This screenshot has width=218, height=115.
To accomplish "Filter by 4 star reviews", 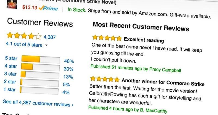I will click(x=11, y=66).
